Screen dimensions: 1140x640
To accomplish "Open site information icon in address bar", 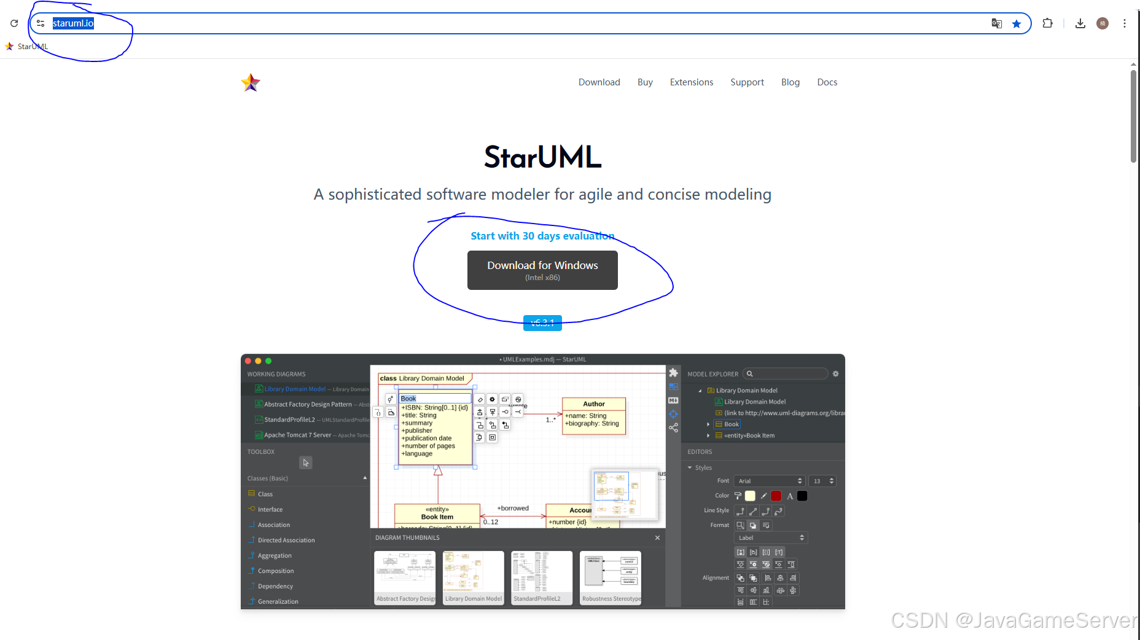I will click(41, 23).
